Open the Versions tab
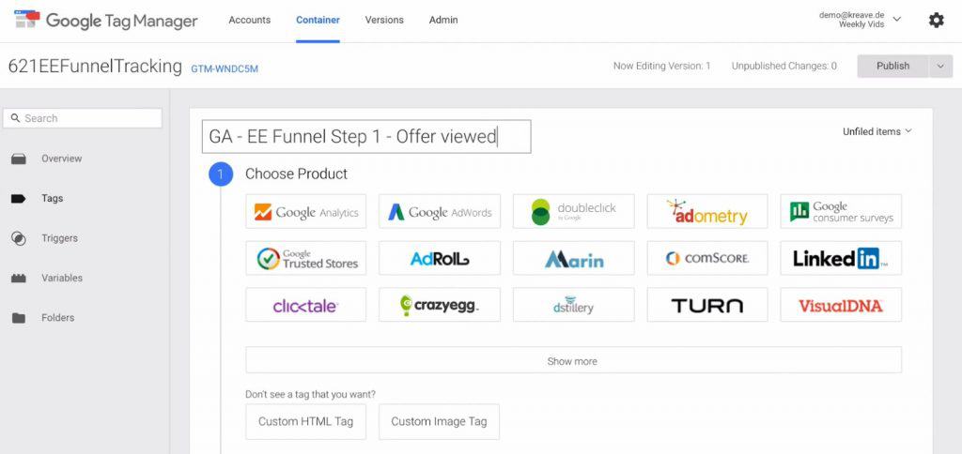Viewport: 962px width, 454px height. (384, 21)
